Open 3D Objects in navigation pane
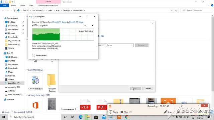Screen dimensions: 214x120 (x=13, y=57)
